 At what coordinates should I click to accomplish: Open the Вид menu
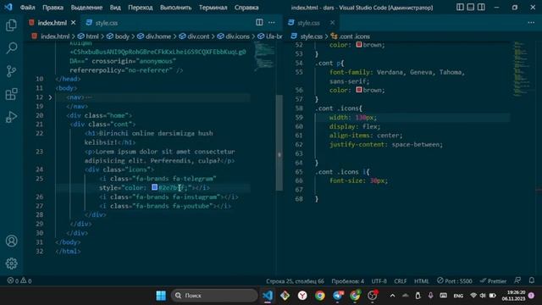pos(115,8)
